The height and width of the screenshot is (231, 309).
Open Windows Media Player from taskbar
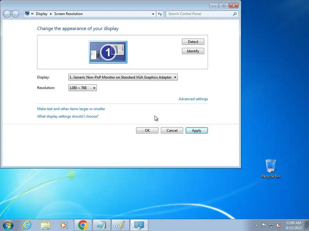(64, 225)
